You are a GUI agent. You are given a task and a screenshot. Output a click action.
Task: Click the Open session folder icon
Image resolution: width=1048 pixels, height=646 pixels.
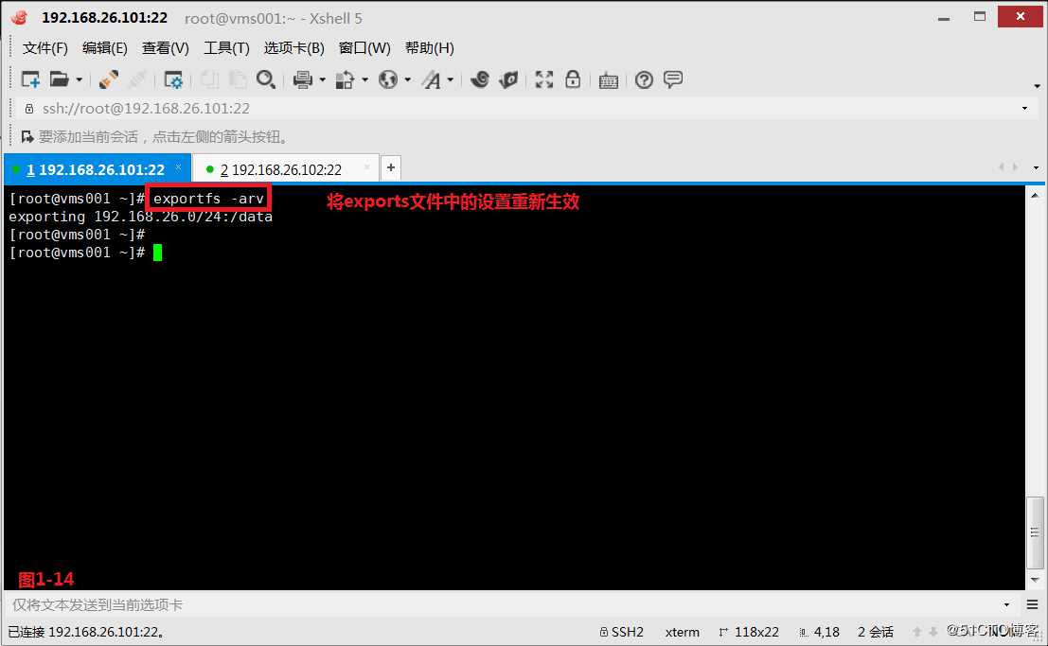click(x=60, y=80)
